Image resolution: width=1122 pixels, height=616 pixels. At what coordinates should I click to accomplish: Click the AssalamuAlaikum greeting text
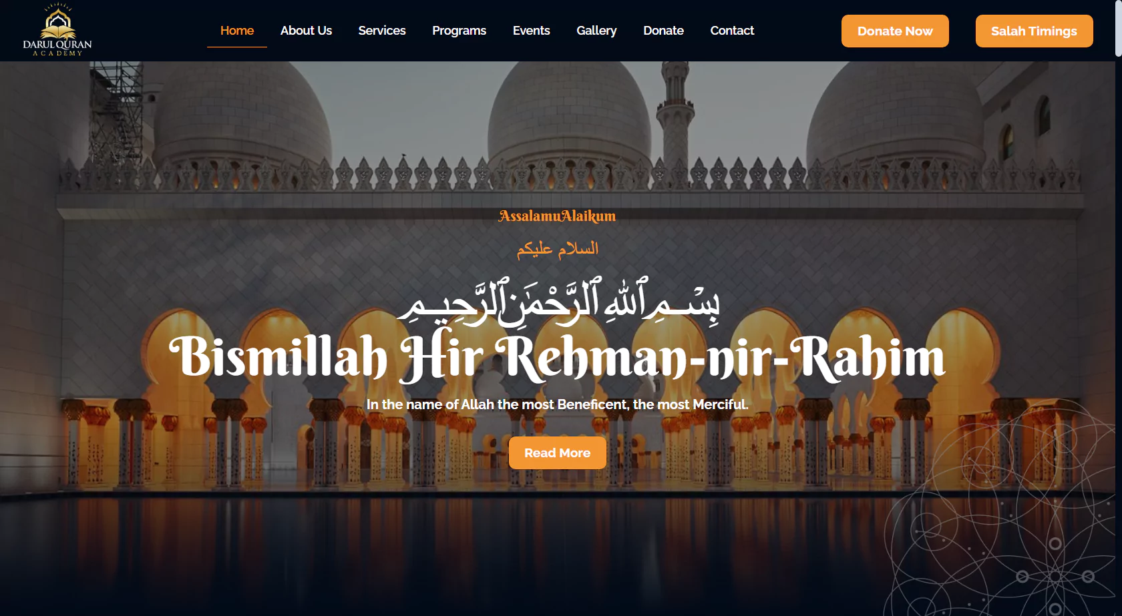pos(557,216)
